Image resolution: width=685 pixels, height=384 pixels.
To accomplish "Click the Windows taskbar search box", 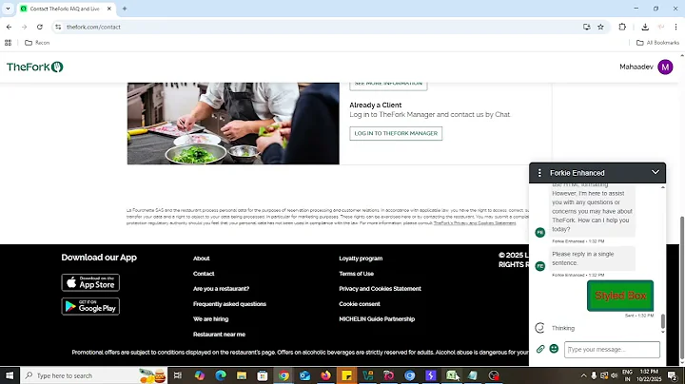I will tap(94, 375).
